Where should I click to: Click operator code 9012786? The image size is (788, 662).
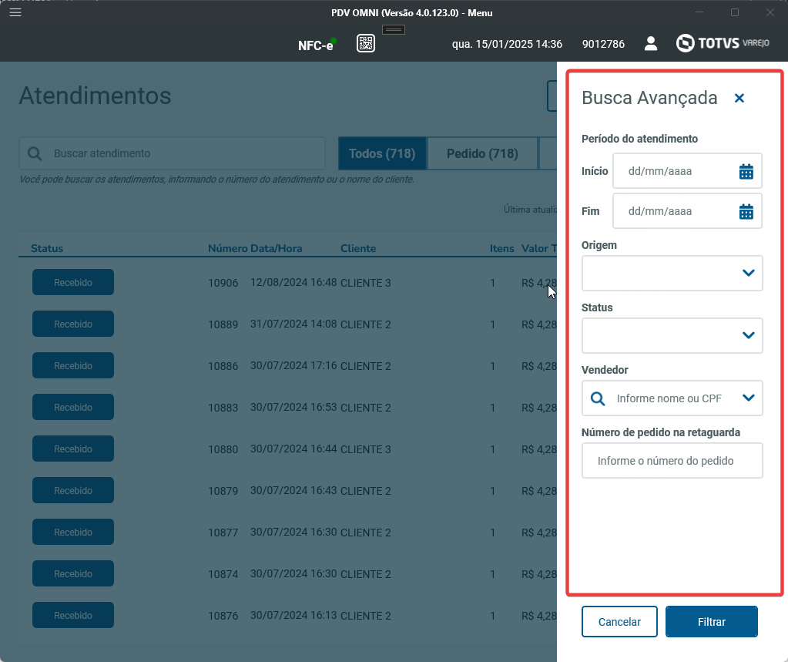603,44
